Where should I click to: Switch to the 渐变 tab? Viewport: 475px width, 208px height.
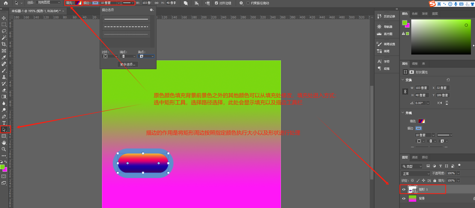pos(425,14)
